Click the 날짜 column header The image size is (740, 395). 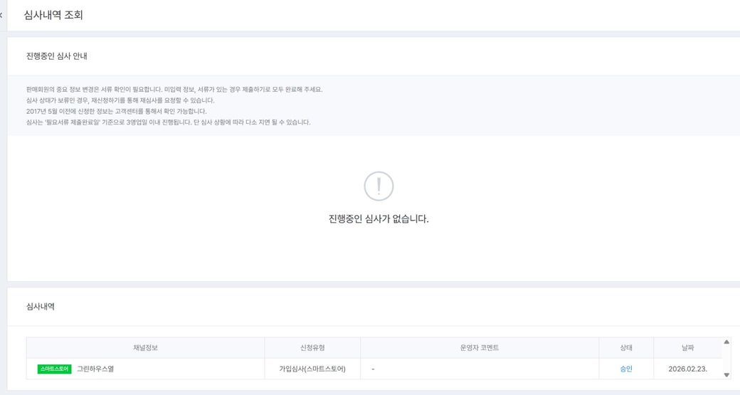pos(687,347)
